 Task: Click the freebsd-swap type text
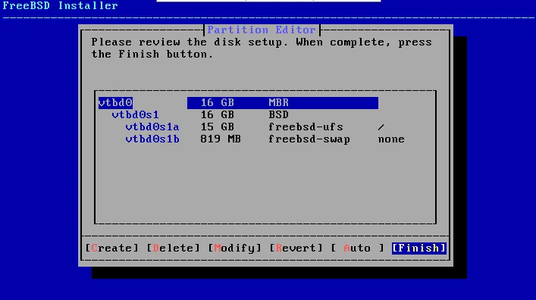[309, 139]
